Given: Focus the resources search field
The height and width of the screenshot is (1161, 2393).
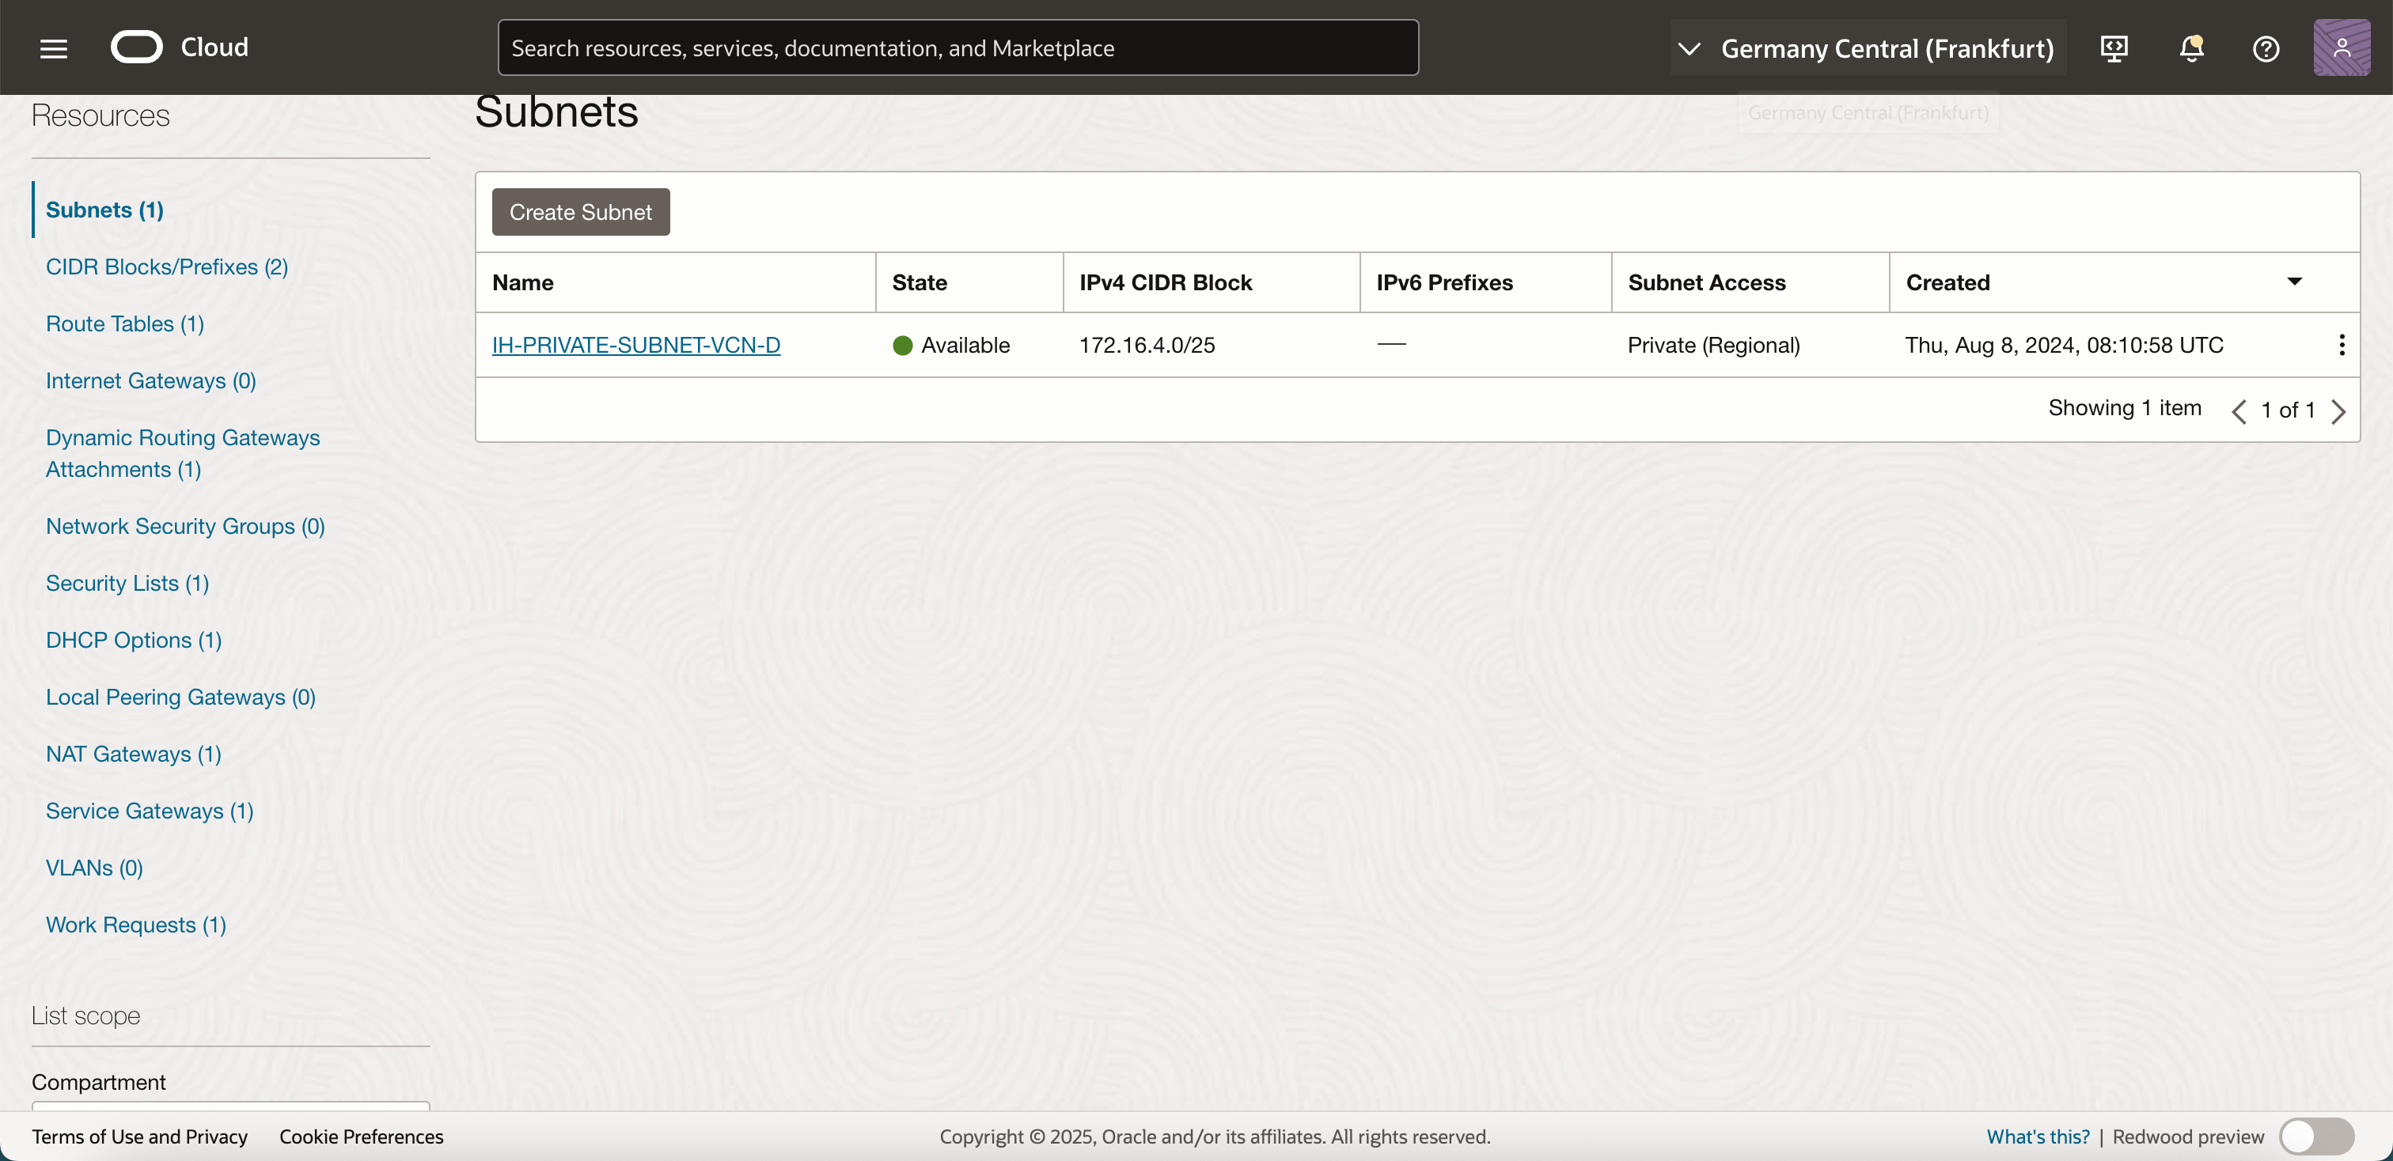Looking at the screenshot, I should (x=958, y=48).
